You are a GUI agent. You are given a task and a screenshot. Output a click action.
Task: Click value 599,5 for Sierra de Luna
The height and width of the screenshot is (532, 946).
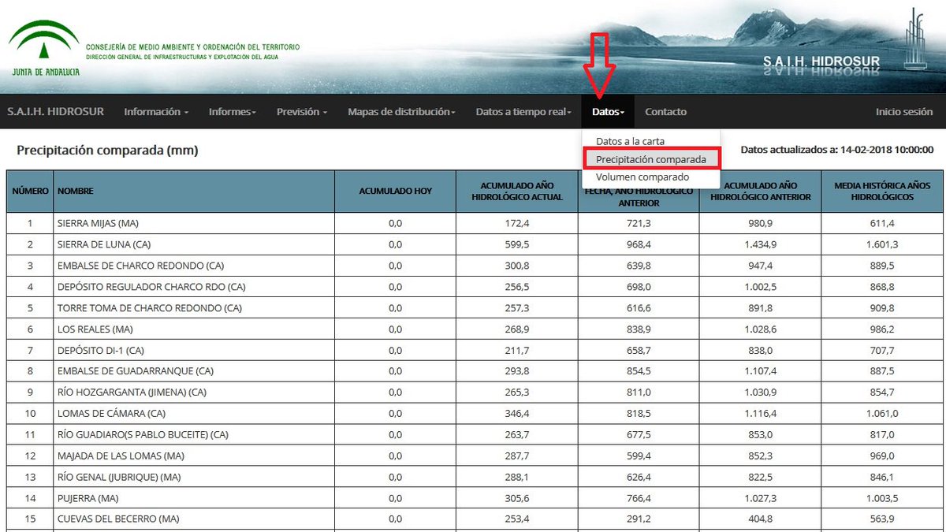click(517, 244)
